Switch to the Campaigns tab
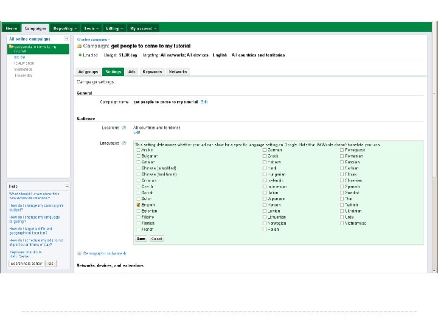 click(x=35, y=28)
